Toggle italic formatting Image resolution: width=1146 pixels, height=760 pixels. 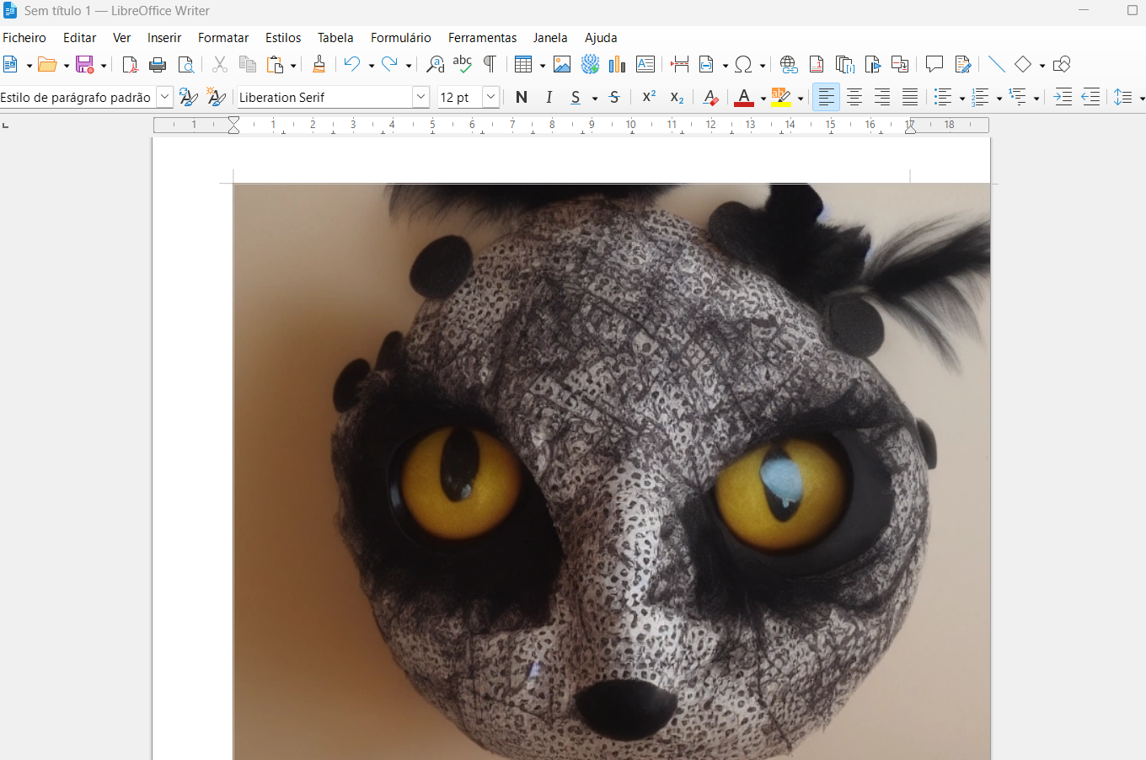pyautogui.click(x=549, y=98)
